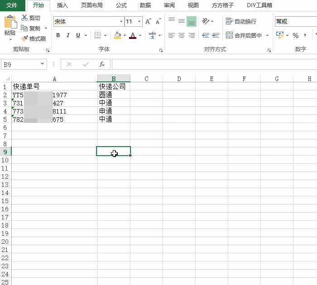Click the phonetic guide wén icon
This screenshot has width=317, height=285.
pyautogui.click(x=152, y=35)
